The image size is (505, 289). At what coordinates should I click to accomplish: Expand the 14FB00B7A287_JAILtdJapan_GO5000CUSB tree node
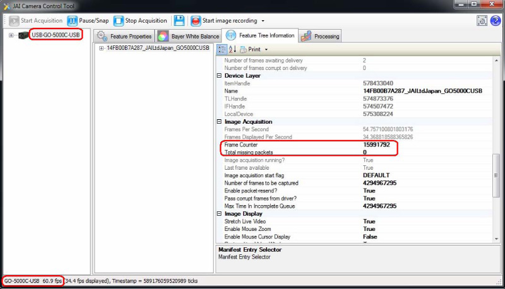(x=101, y=49)
